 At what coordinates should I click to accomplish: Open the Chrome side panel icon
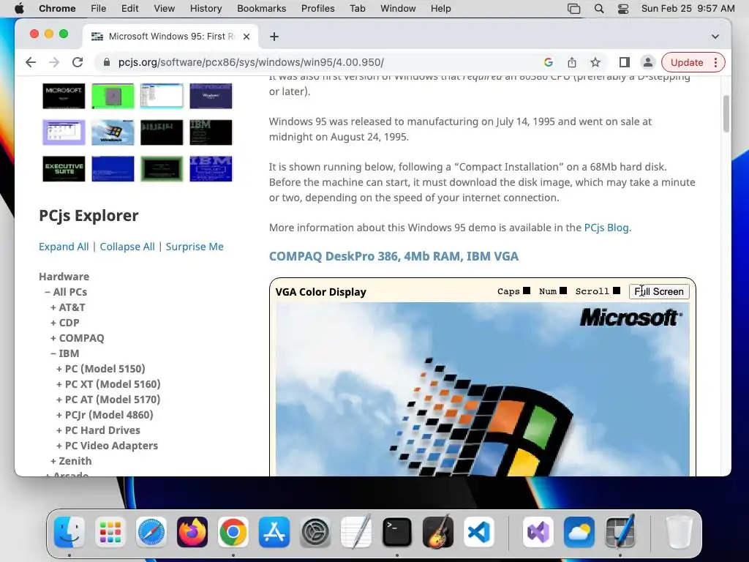tap(624, 62)
